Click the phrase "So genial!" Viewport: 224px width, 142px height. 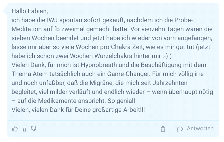click(121, 101)
